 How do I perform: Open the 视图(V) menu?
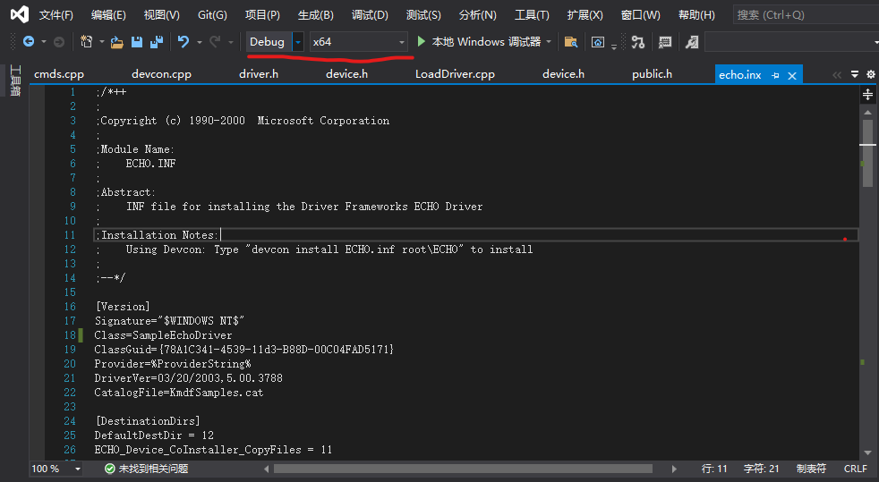coord(161,15)
